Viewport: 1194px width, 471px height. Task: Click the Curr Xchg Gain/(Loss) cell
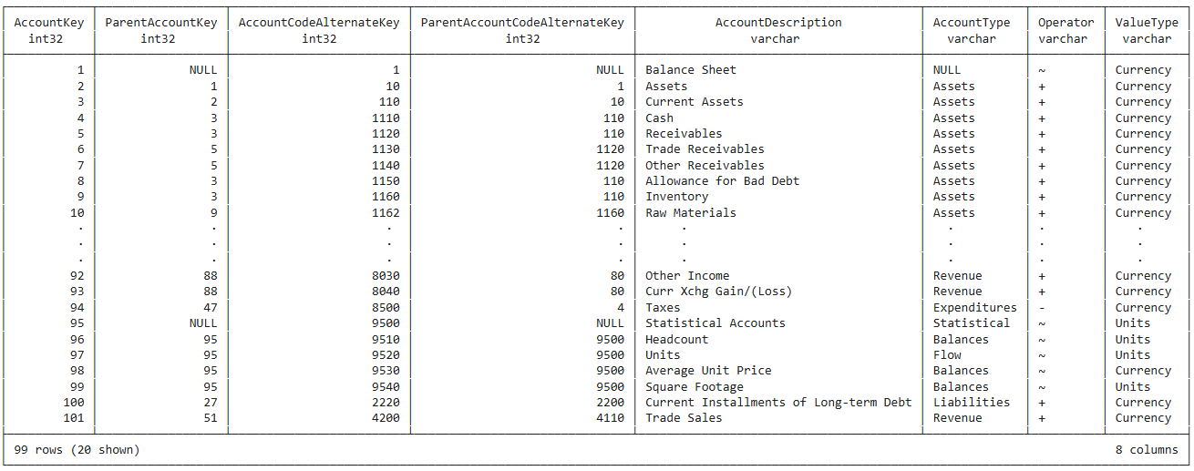tap(718, 292)
